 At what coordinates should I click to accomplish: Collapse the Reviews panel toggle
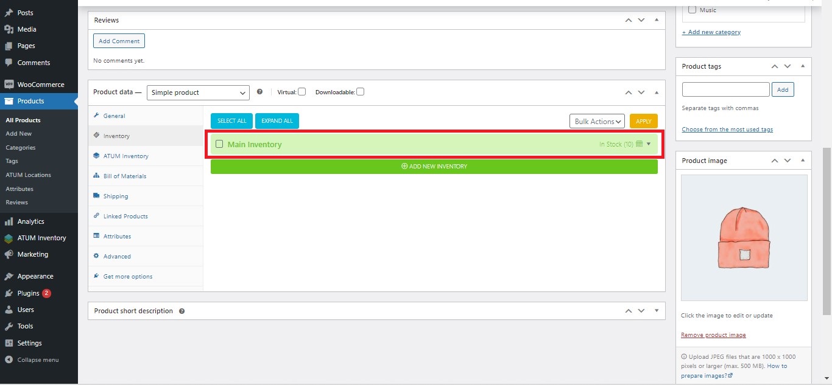point(657,20)
